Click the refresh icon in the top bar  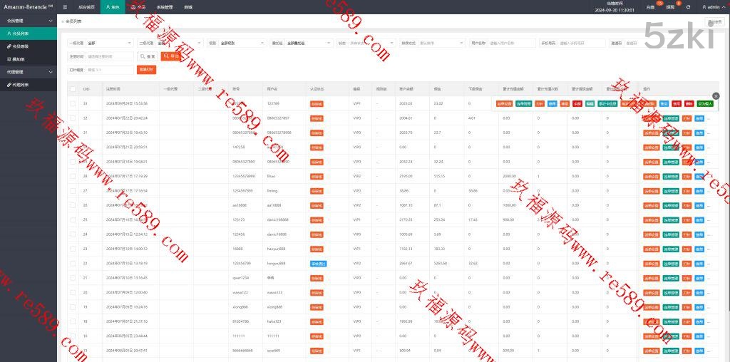click(x=688, y=7)
